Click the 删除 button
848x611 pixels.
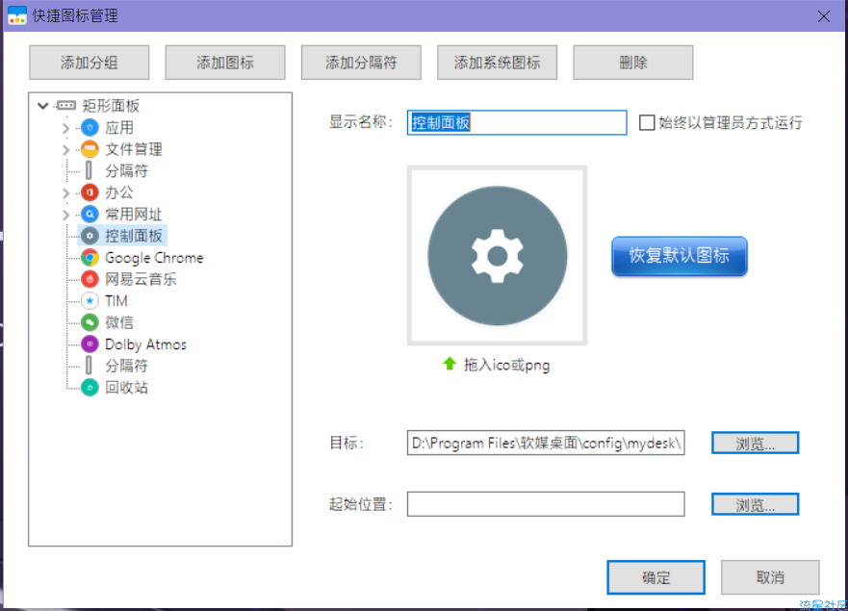tap(633, 63)
